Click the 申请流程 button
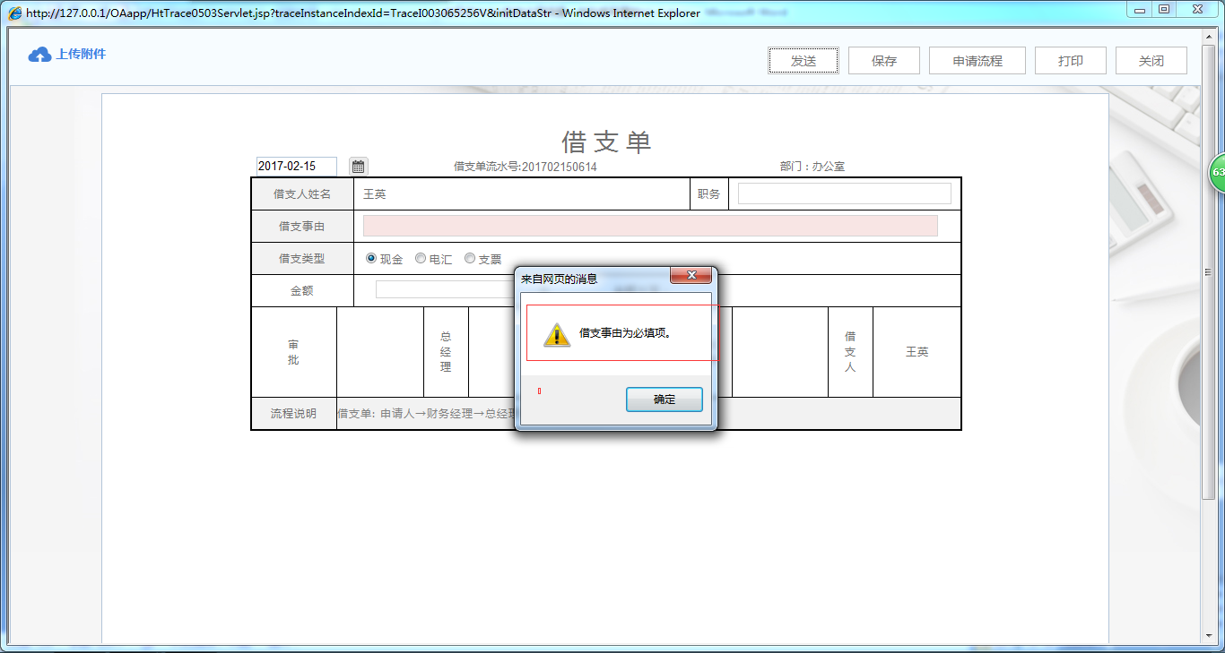Viewport: 1225px width, 653px height. coord(977,60)
